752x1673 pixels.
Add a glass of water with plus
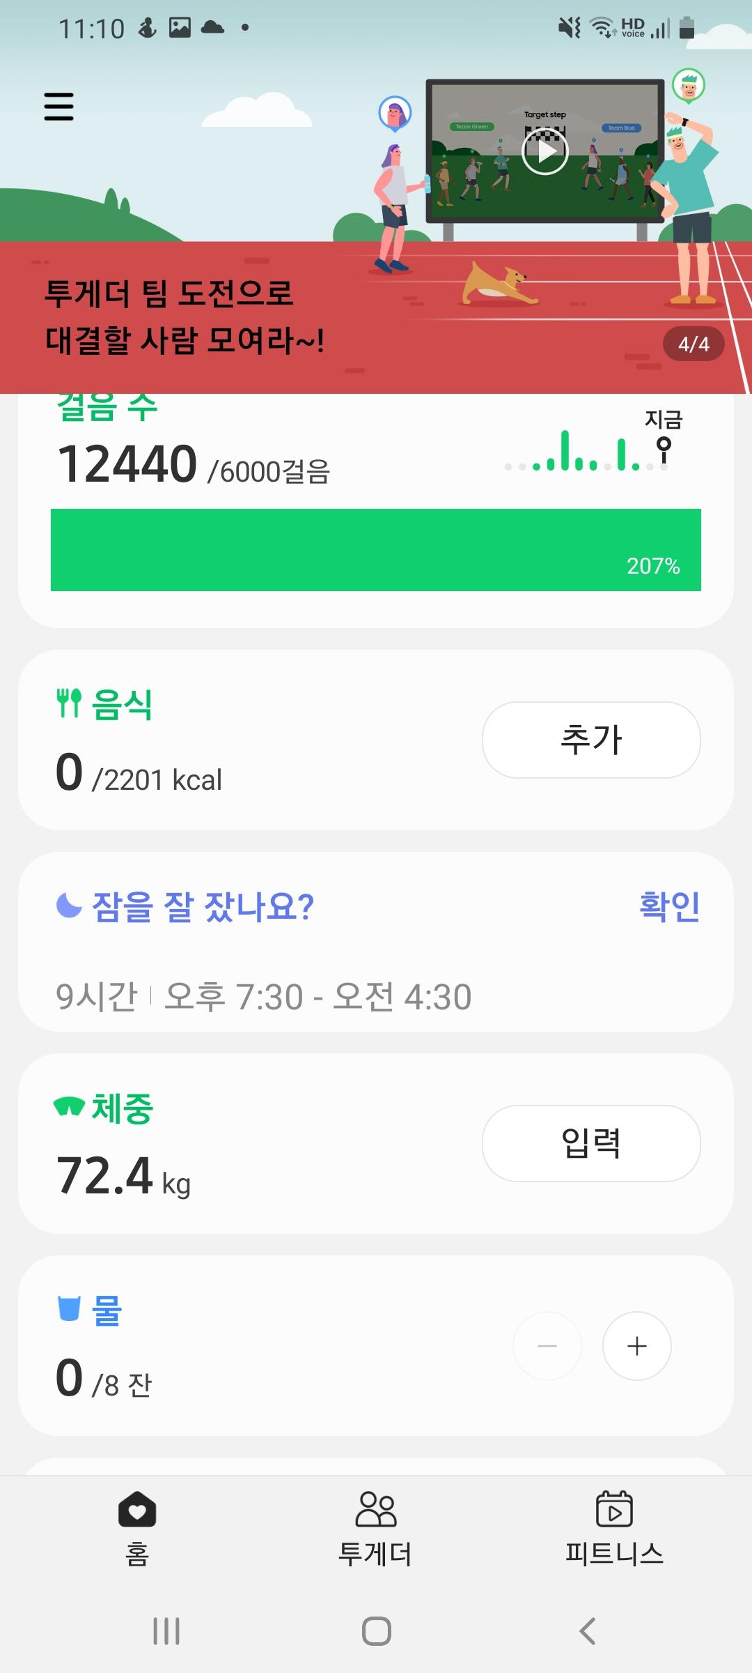[636, 1346]
